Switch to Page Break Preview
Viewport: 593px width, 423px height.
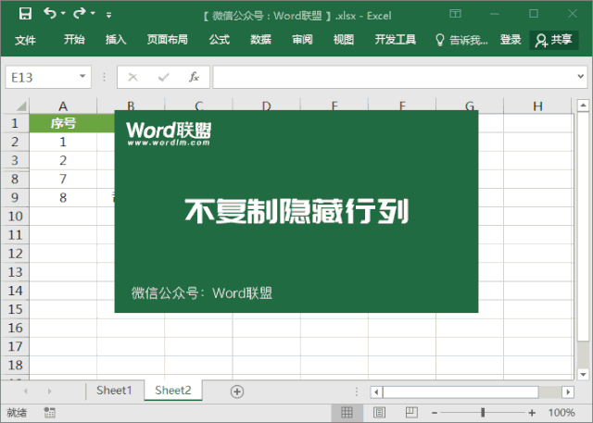411,413
